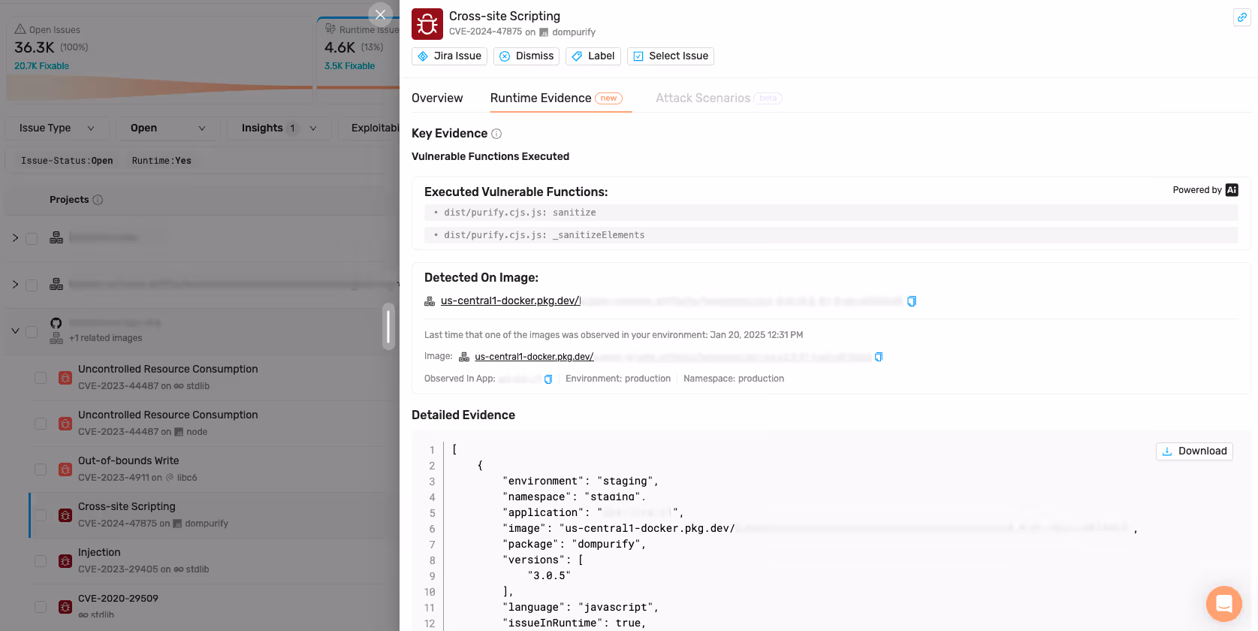
Task: Click the Open Issues warning triangle icon
Action: [20, 29]
